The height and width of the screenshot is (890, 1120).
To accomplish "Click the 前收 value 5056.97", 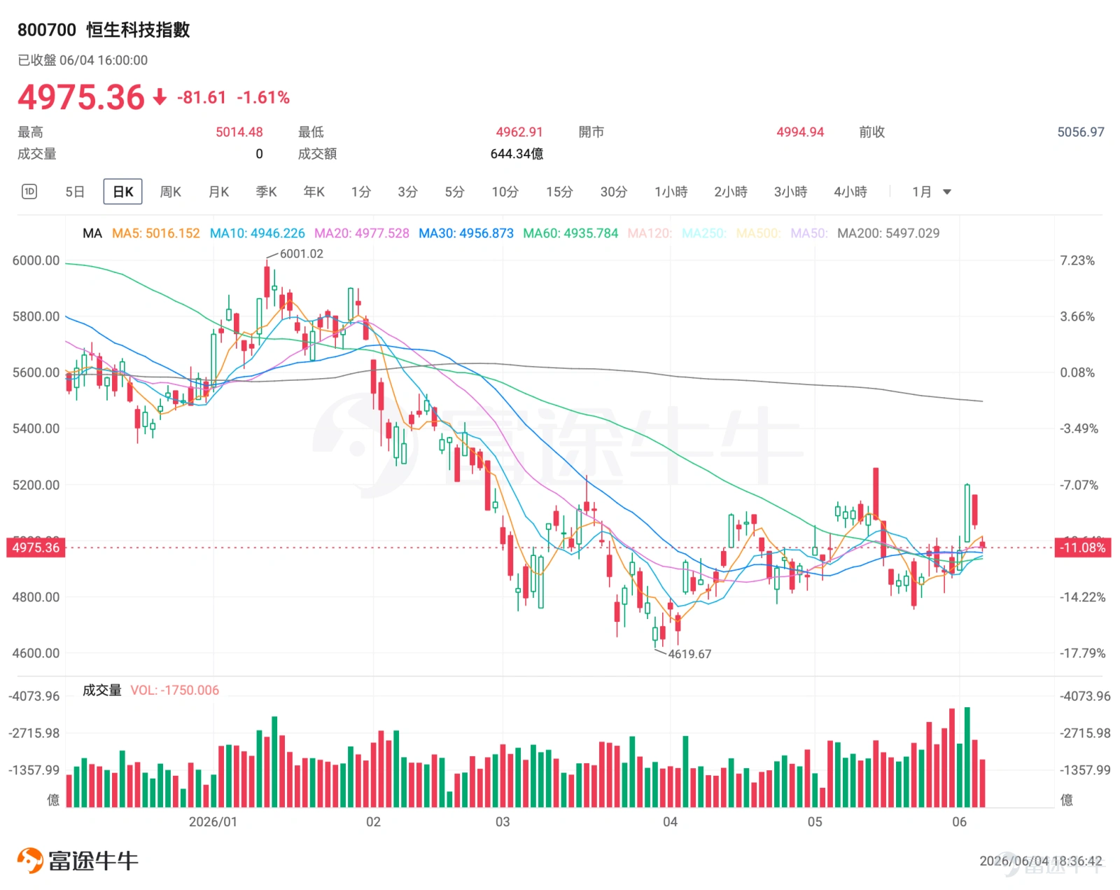I will point(1081,132).
